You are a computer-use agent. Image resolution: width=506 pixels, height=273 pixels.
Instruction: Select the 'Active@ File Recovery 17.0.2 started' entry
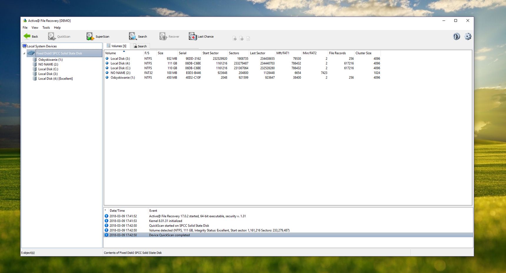click(x=288, y=216)
